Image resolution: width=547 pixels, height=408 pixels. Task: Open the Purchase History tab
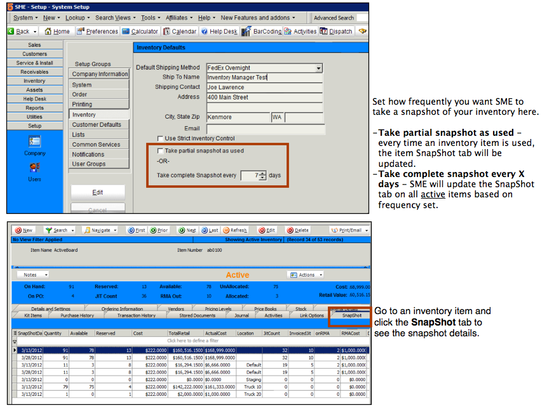[77, 315]
